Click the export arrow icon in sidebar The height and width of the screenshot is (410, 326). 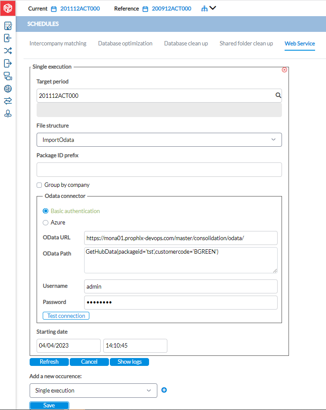pos(8,63)
